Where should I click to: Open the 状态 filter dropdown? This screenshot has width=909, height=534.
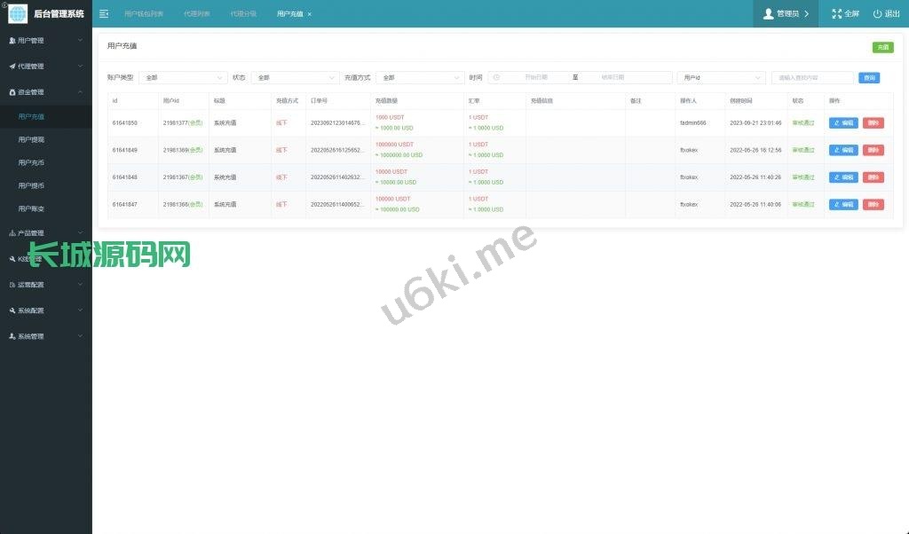tap(295, 78)
